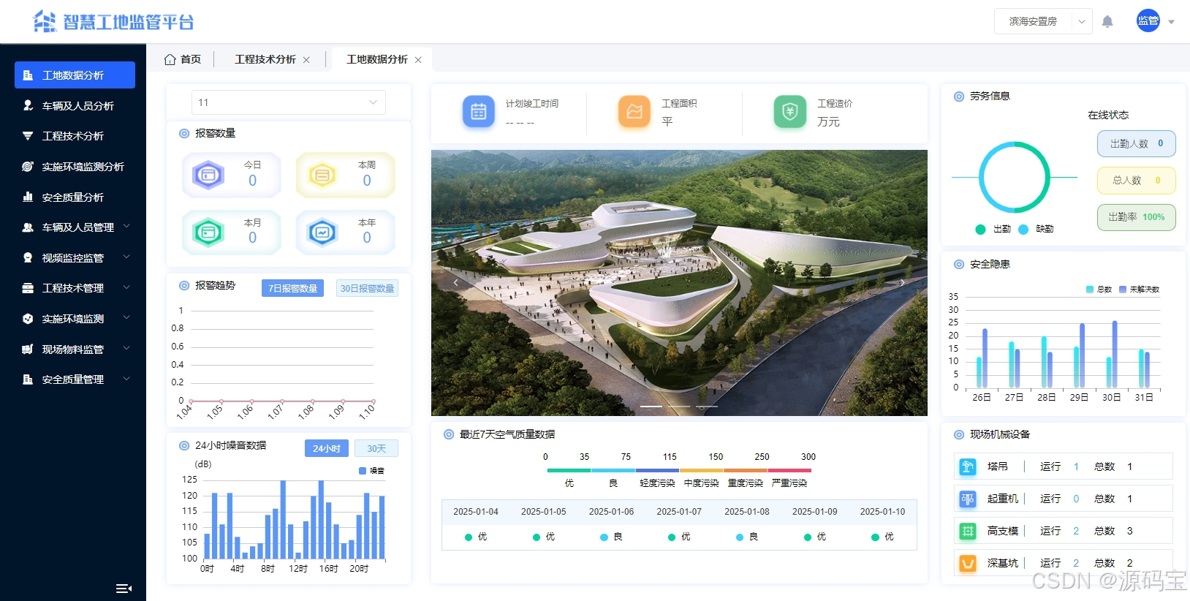The height and width of the screenshot is (601, 1190).
Task: Click the 严重污染 scale segment
Action: [x=789, y=470]
